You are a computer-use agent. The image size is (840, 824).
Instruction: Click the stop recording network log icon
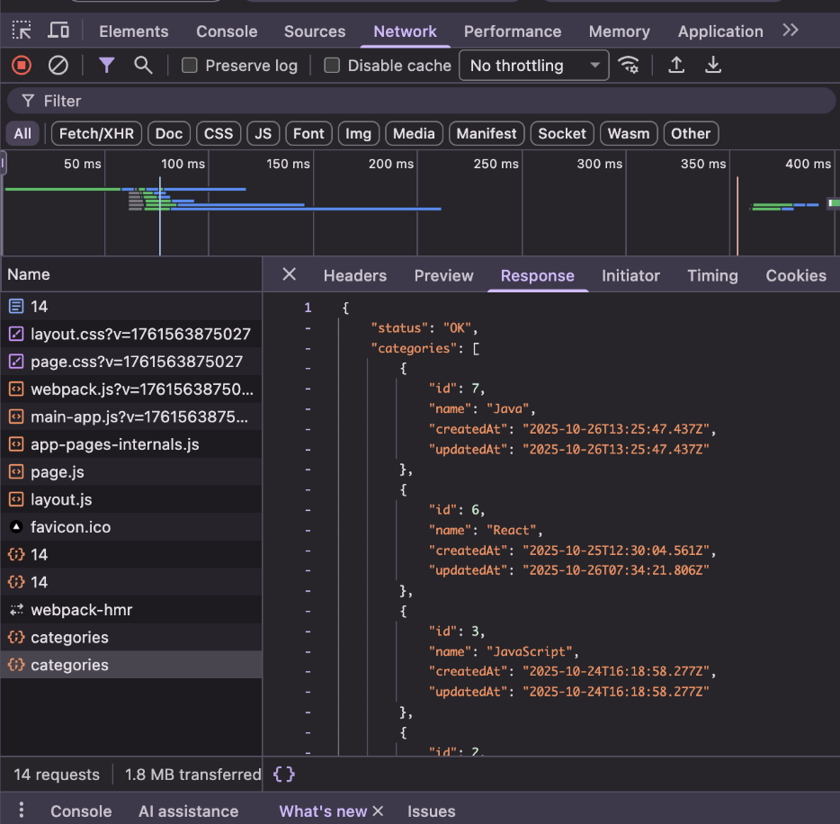coord(21,65)
